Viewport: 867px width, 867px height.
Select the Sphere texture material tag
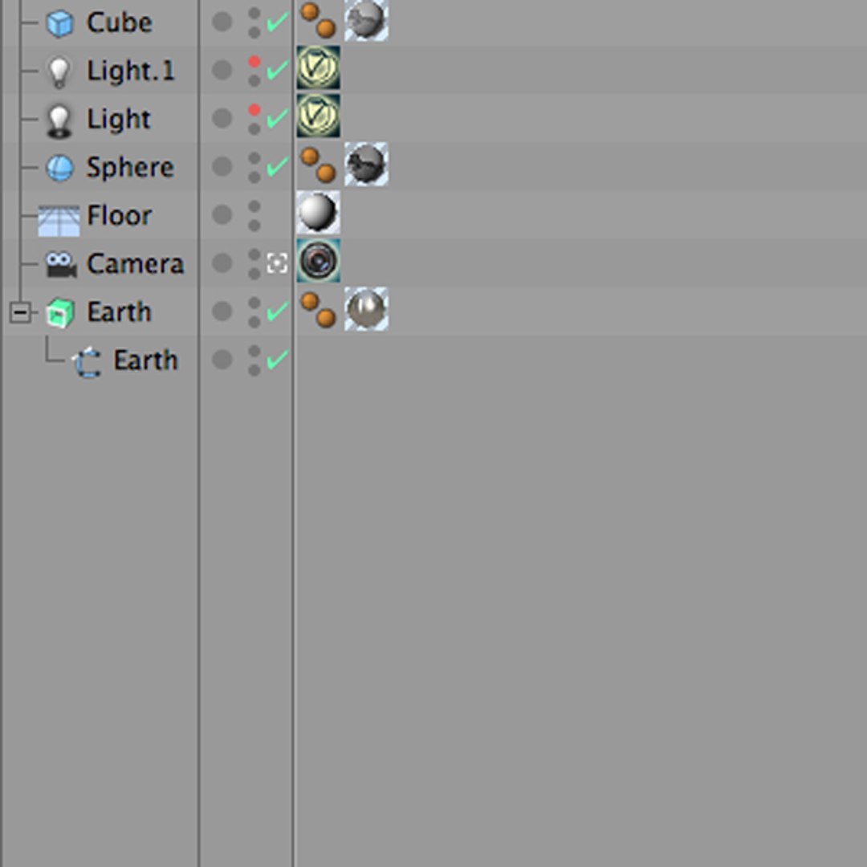(x=366, y=165)
